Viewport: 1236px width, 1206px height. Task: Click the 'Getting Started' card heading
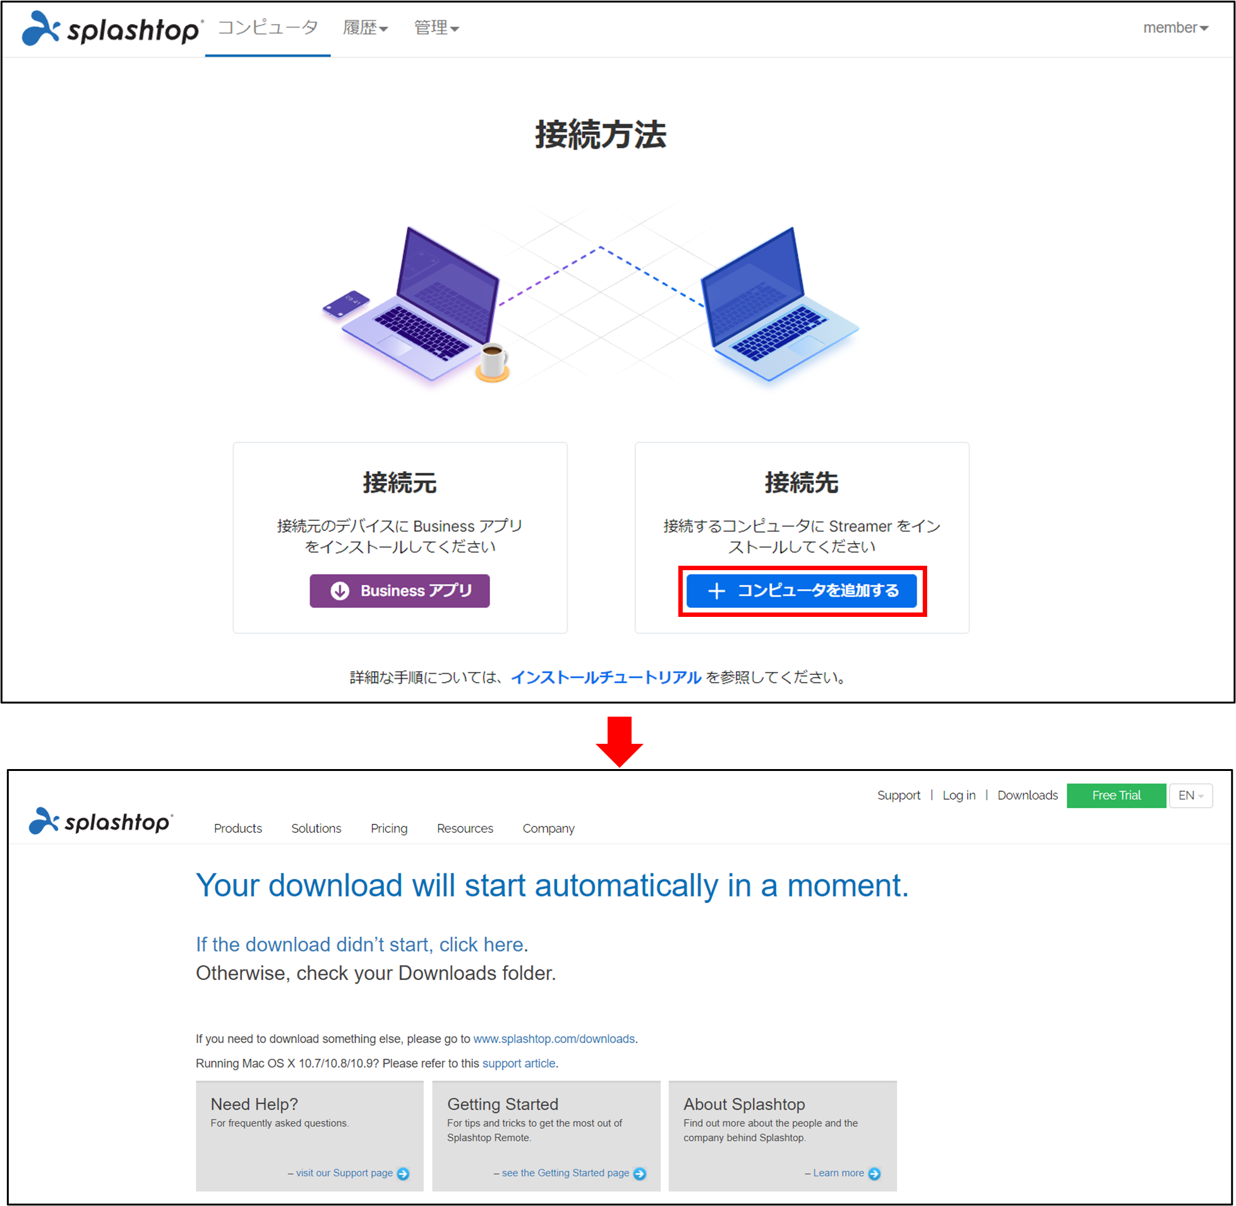[x=502, y=1104]
